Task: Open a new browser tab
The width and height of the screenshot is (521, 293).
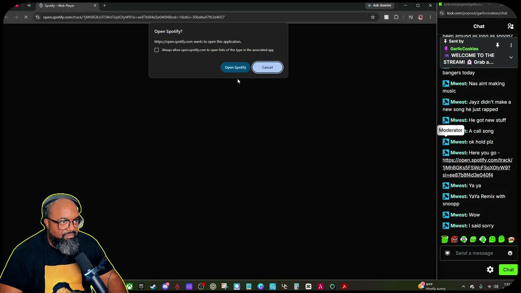Action: pos(105,6)
